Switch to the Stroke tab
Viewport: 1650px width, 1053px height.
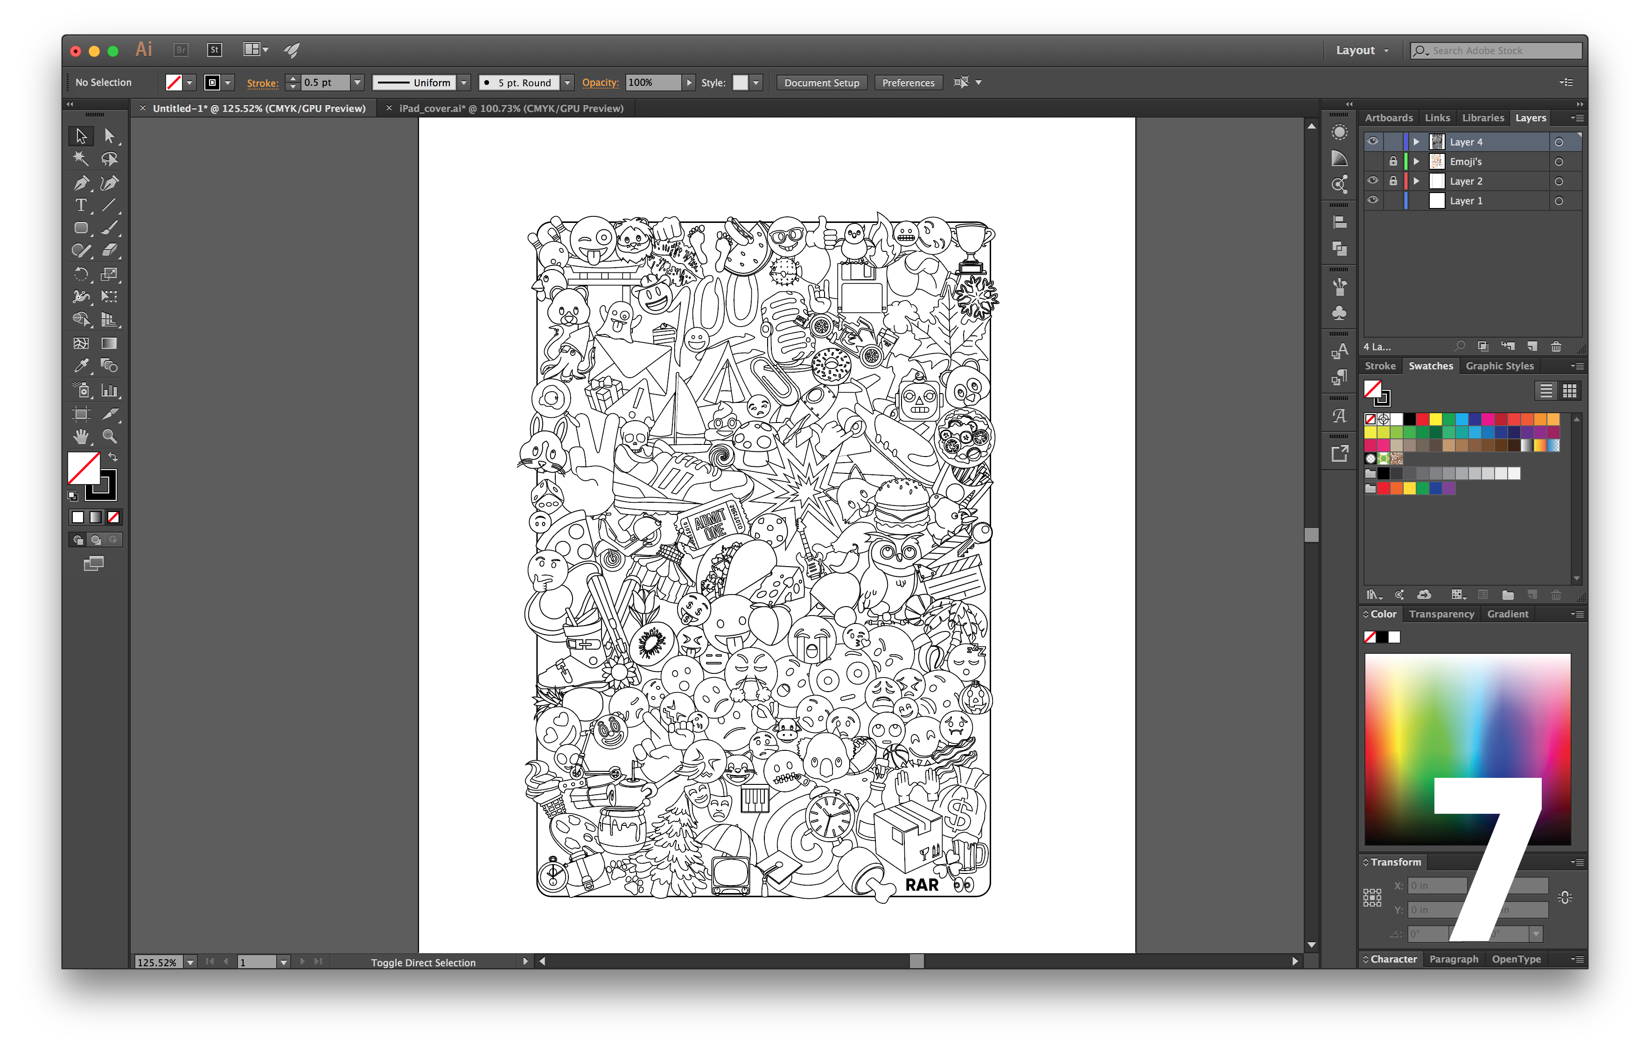click(x=1379, y=366)
